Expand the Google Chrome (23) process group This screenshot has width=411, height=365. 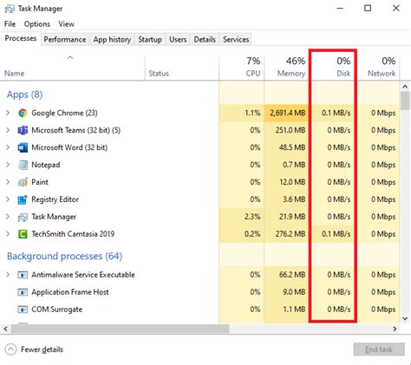8,113
